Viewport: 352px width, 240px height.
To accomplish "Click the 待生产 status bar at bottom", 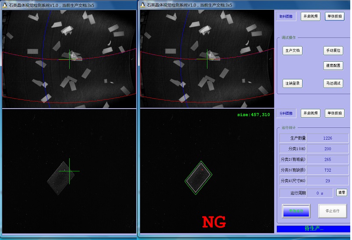I will 313,229.
